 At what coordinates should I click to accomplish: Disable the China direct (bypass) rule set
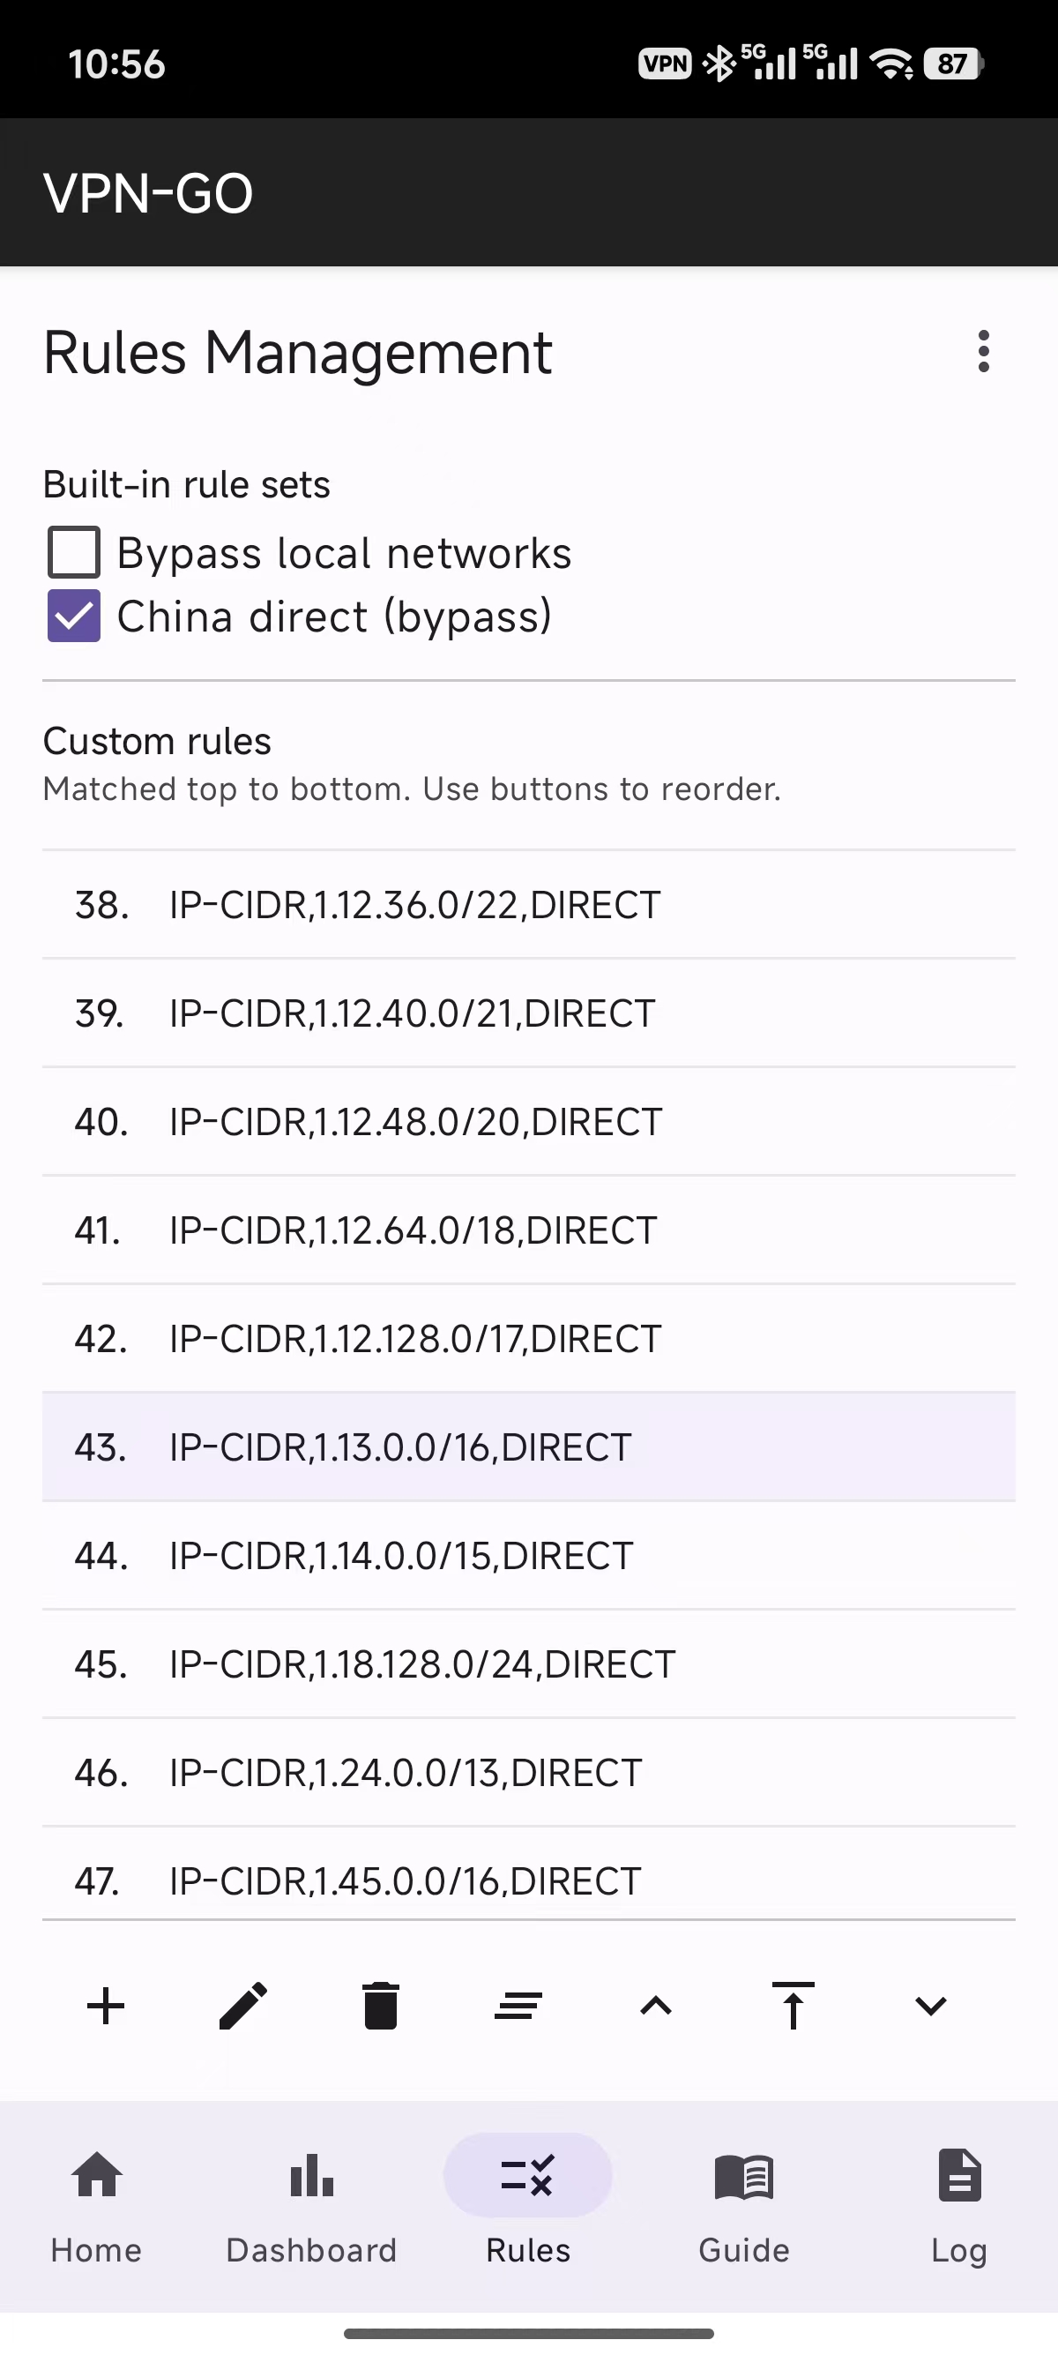pyautogui.click(x=74, y=617)
